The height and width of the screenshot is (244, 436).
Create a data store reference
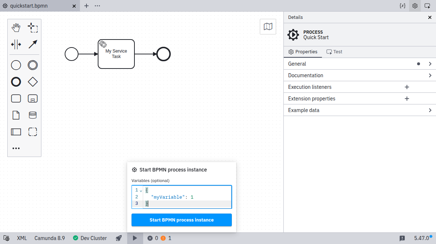33,115
